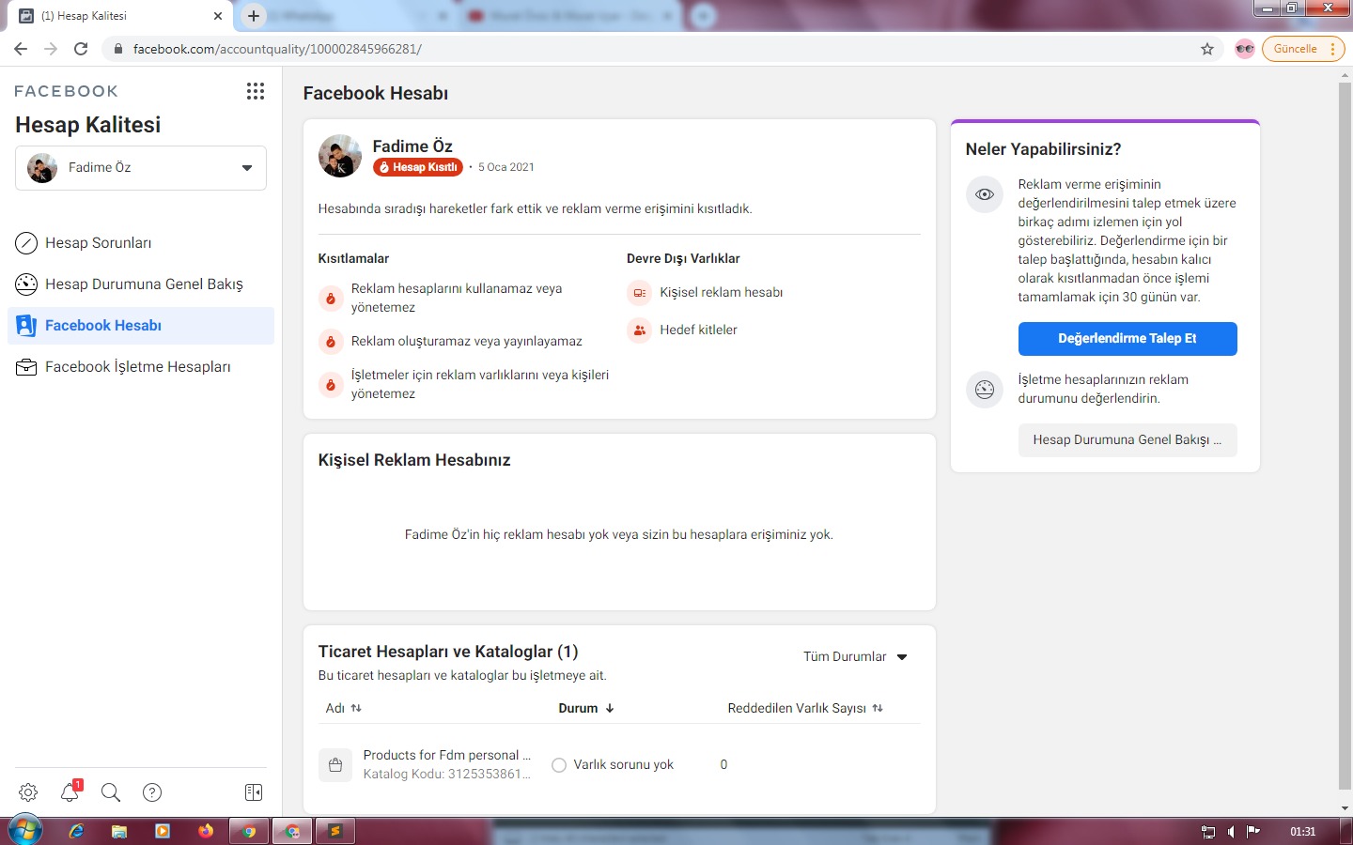Click the Değerlendirme Talep Et button
1353x845 pixels.
pyautogui.click(x=1127, y=339)
